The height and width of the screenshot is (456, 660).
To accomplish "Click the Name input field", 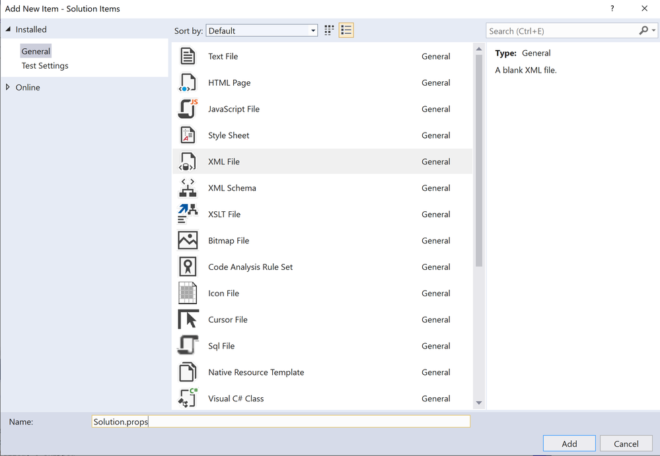I will pyautogui.click(x=281, y=422).
